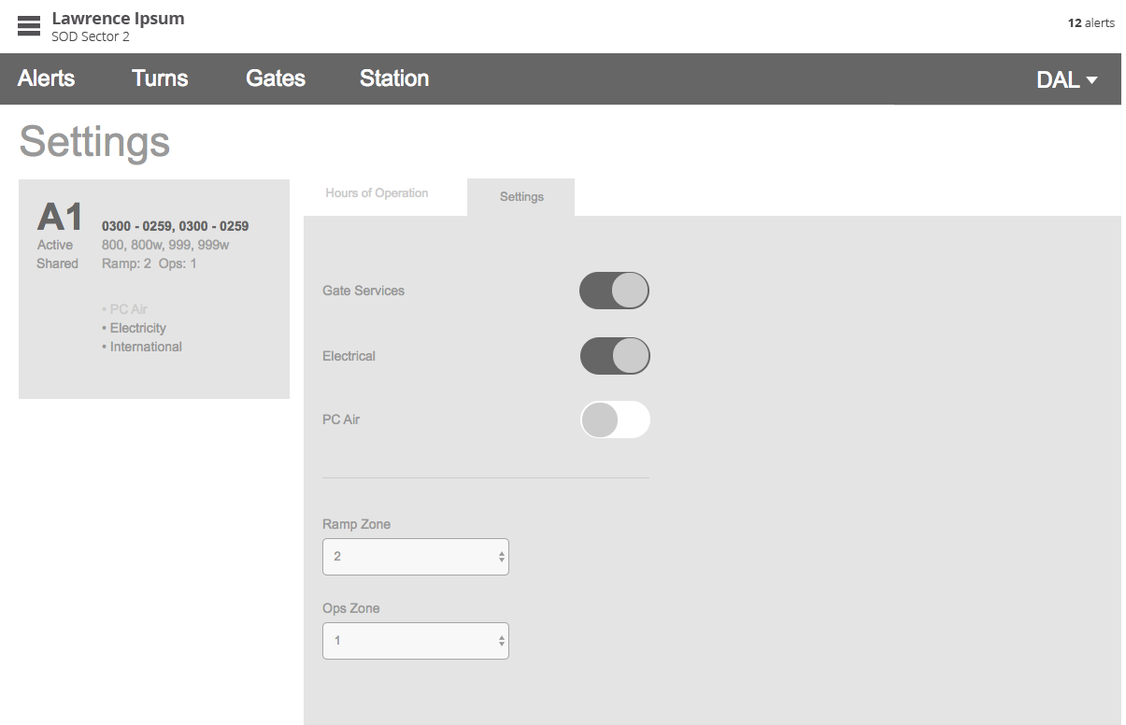Open the DAL station dropdown

click(1064, 79)
